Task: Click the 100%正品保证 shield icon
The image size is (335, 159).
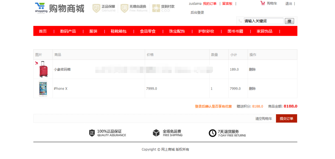Action: [x=92, y=133]
